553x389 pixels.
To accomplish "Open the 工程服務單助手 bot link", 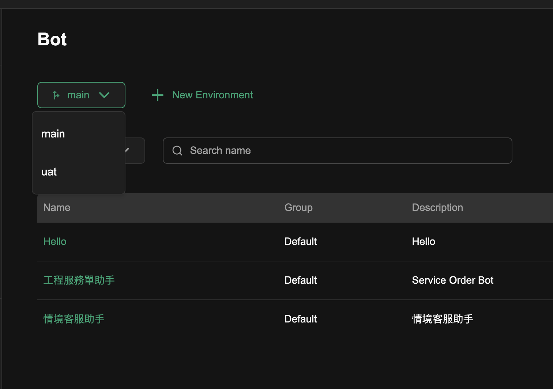I will (79, 280).
